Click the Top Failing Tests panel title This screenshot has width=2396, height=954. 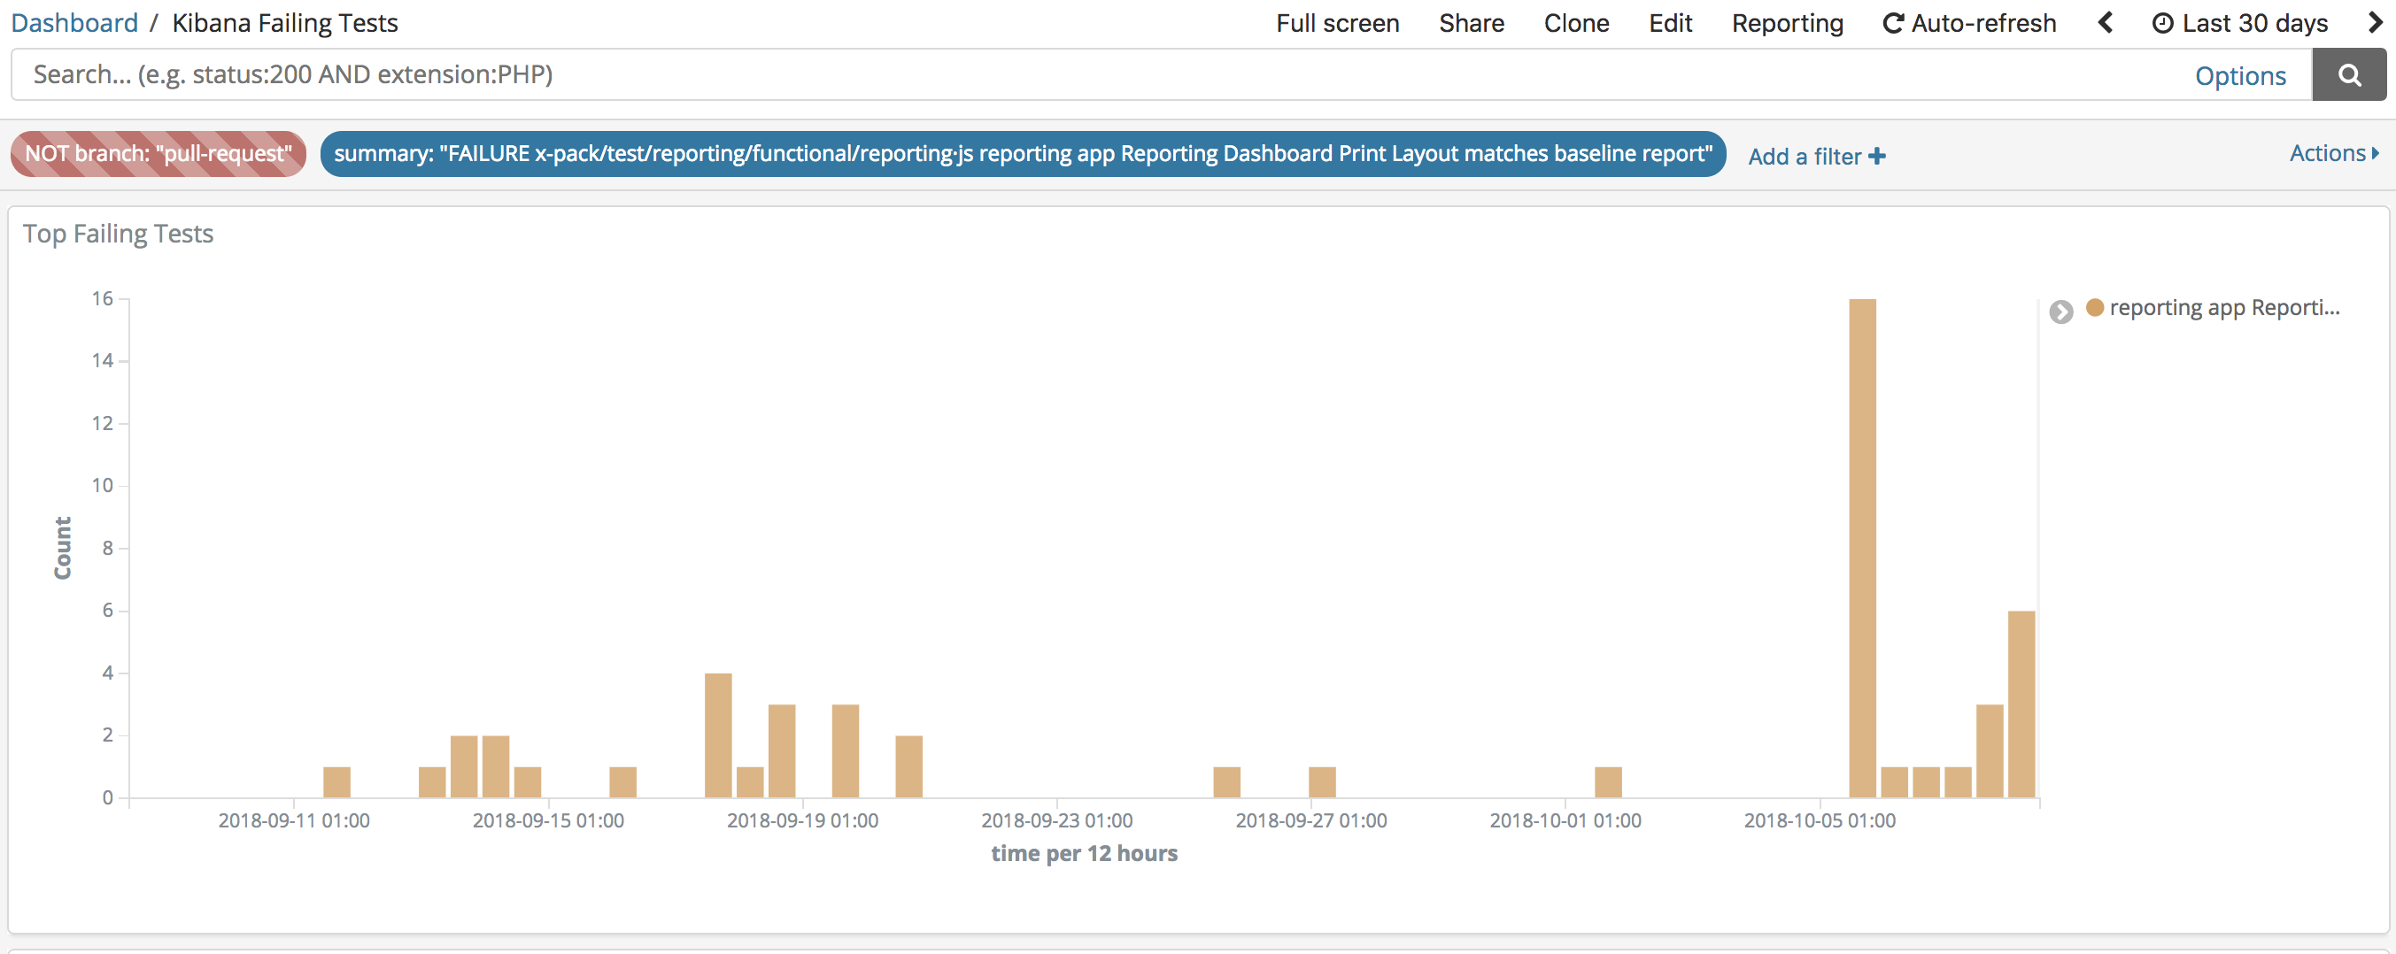tap(118, 234)
